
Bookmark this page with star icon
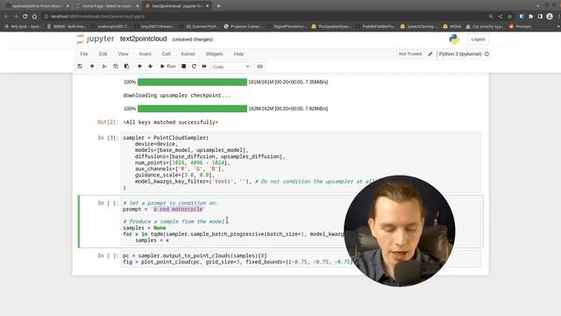[x=510, y=17]
